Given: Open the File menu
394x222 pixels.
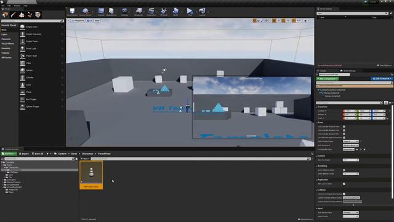Looking at the screenshot, I should click(x=3, y=6).
